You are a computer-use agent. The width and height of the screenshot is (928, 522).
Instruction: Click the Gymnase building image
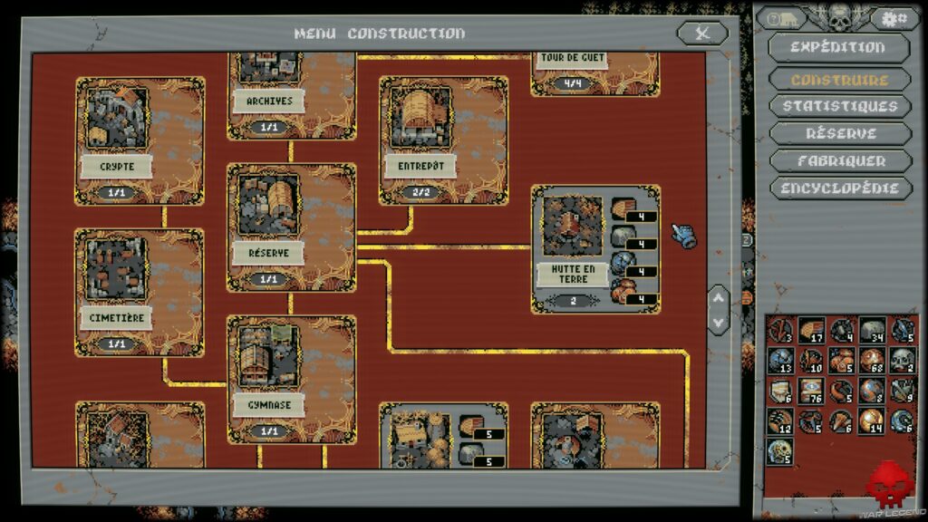[x=267, y=356]
